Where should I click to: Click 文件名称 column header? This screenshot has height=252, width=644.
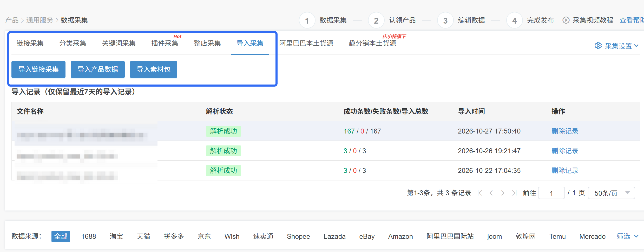(30, 111)
